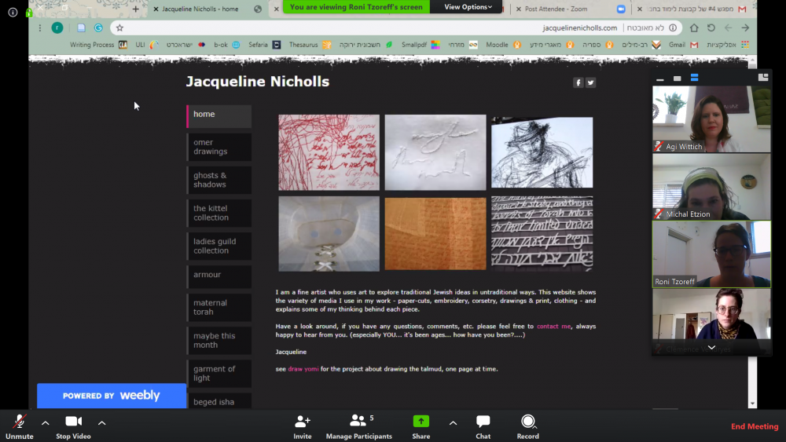Switch video panel to single thumbnail view icon

coord(678,79)
